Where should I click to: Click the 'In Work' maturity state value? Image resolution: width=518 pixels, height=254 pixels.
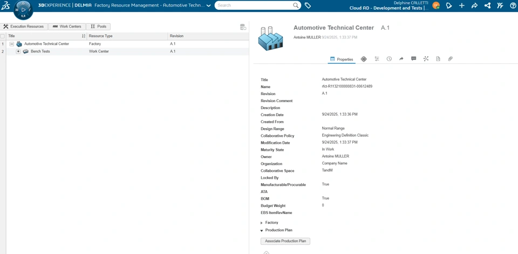point(328,149)
